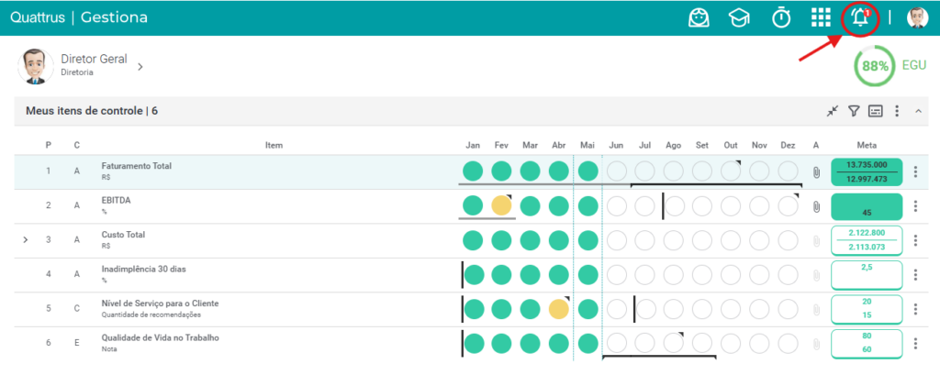This screenshot has width=940, height=375.
Task: Open the apps grid menu icon
Action: tap(821, 18)
